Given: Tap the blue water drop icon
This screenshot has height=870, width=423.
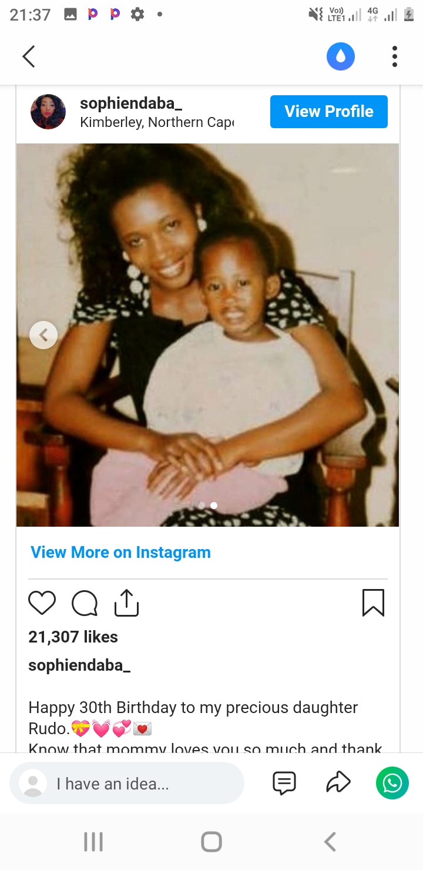Looking at the screenshot, I should point(341,56).
